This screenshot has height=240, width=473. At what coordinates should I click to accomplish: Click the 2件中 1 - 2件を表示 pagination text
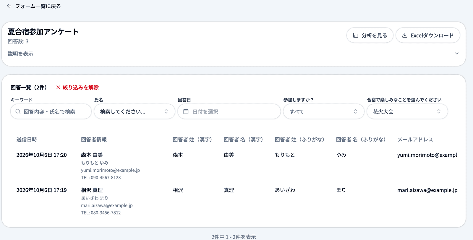(234, 237)
